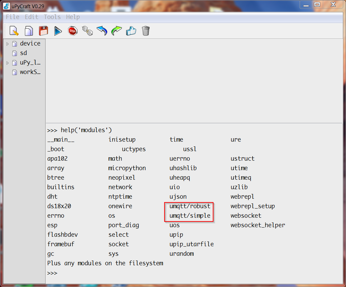Screen dimensions: 346x287
Task: Create a new file
Action: [x=14, y=31]
